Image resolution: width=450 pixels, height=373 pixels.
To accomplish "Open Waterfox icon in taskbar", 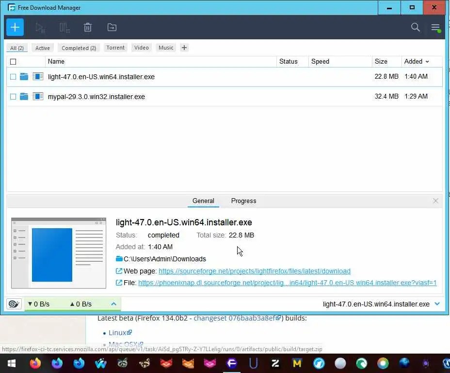I will point(101,363).
